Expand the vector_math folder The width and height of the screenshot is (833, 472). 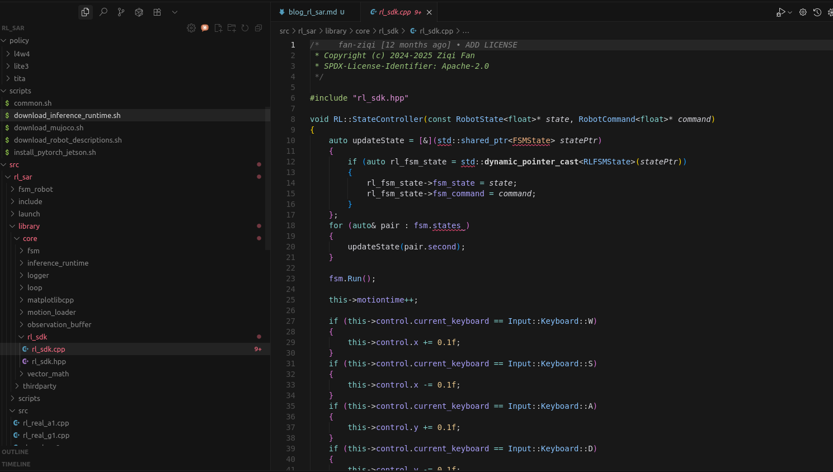pyautogui.click(x=134, y=374)
